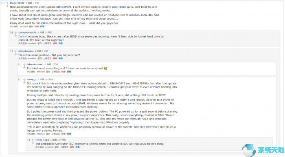Open jones_supa's user profile
Screen dimensions: 285x157
click(42, 140)
